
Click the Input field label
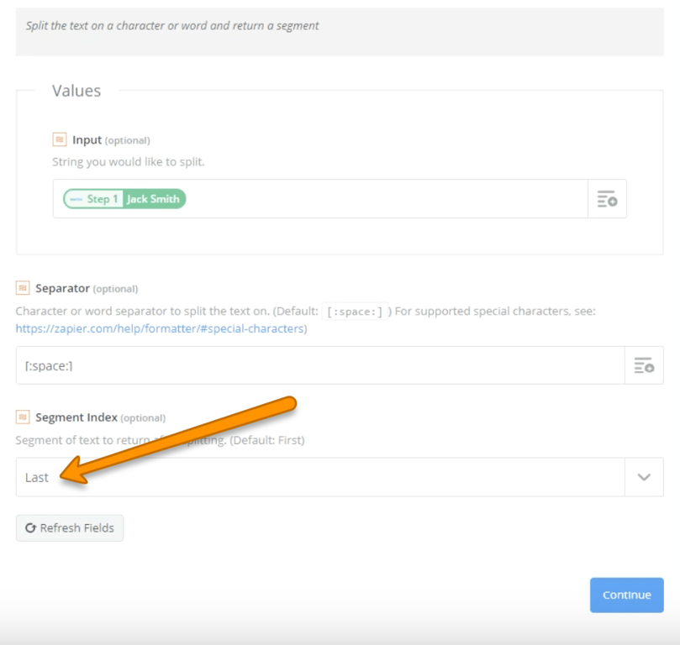tap(87, 139)
